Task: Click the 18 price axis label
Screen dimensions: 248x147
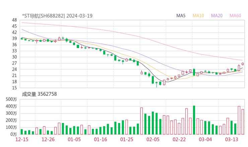Action: coord(14,82)
